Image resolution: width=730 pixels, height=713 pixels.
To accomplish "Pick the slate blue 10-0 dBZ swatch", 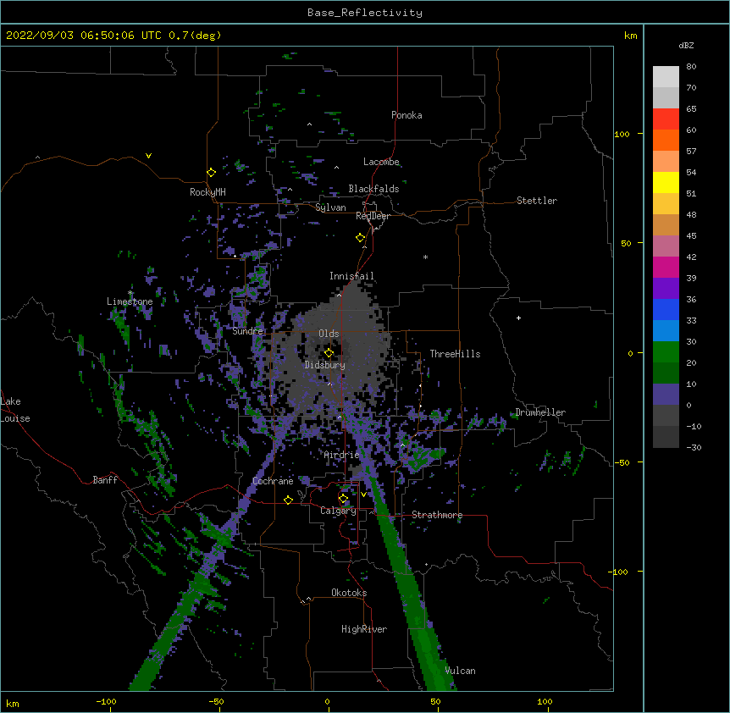I will coord(666,395).
